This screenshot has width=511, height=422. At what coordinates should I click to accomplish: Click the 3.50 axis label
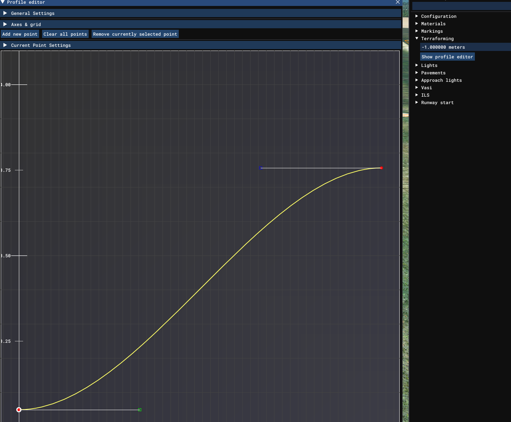(x=6, y=256)
